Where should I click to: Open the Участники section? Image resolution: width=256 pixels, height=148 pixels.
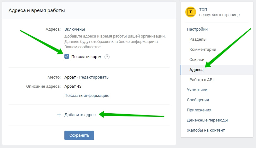coord(197,90)
